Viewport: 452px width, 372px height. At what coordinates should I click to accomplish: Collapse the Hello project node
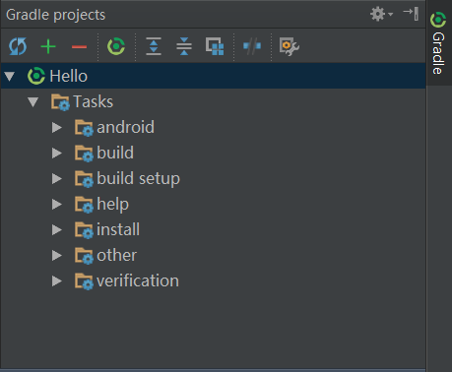10,76
